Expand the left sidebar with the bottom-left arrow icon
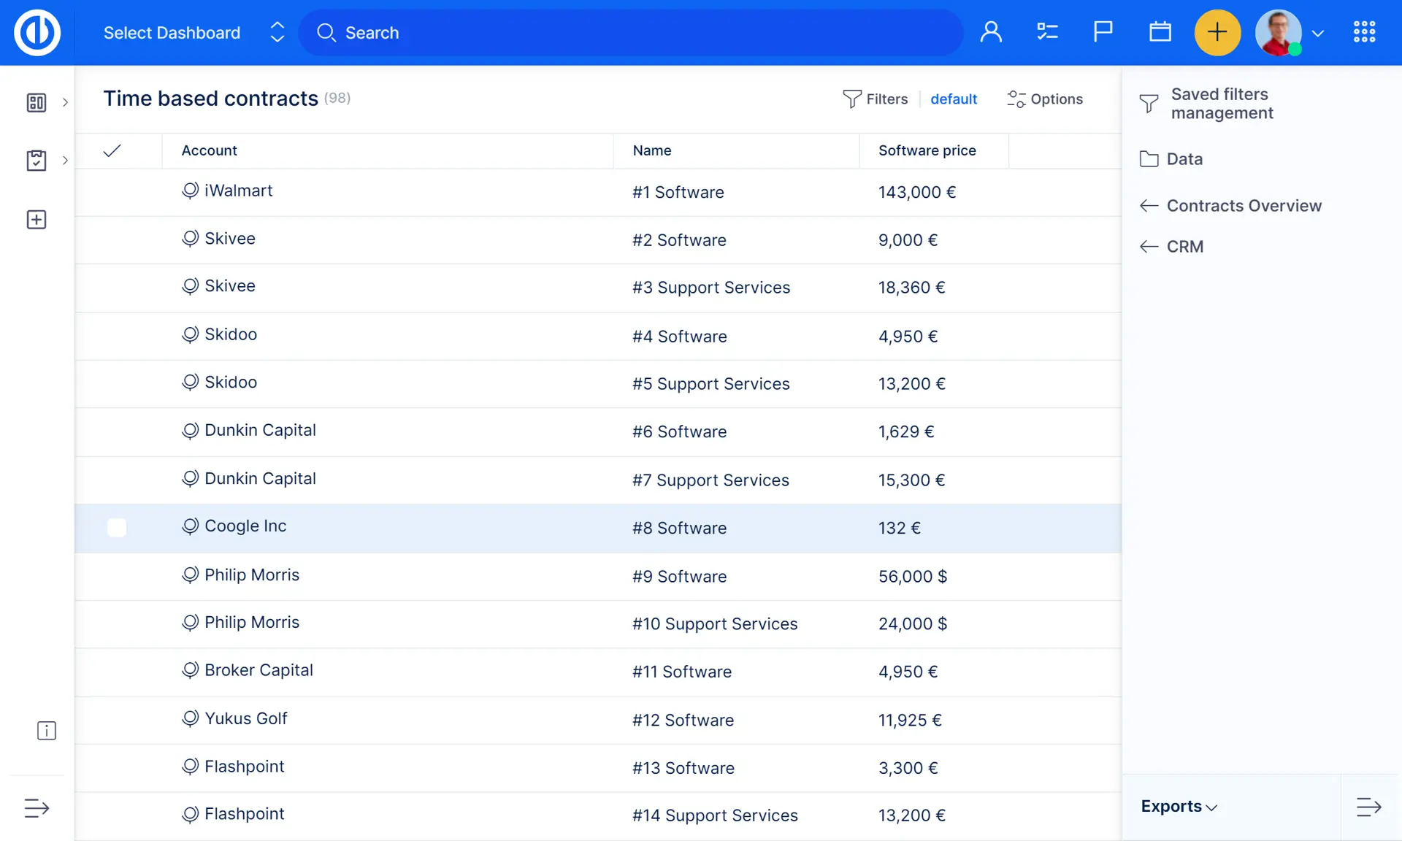The width and height of the screenshot is (1402, 841). click(37, 808)
